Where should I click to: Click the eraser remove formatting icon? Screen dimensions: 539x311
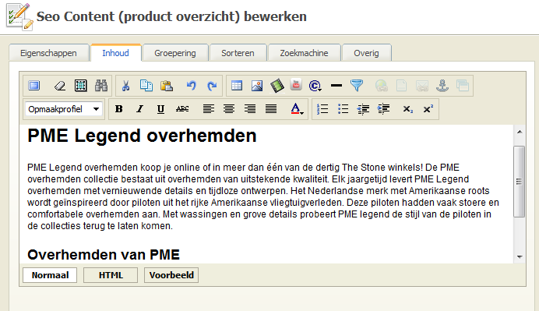pyautogui.click(x=60, y=85)
